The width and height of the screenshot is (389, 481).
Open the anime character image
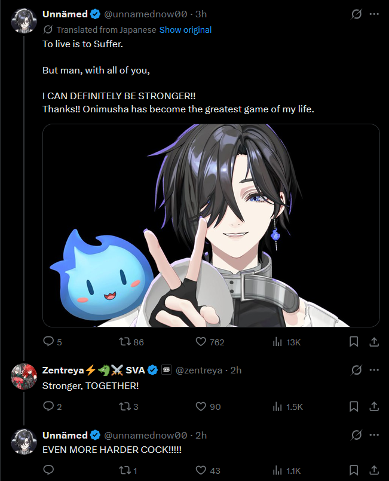pos(211,225)
